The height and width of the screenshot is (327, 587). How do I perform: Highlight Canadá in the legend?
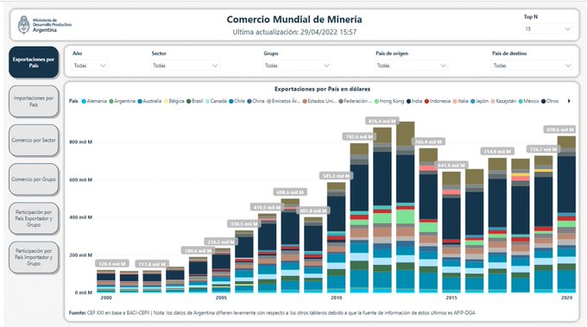216,101
